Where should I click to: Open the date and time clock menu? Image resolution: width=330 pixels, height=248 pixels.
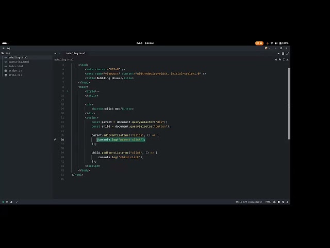[145, 43]
